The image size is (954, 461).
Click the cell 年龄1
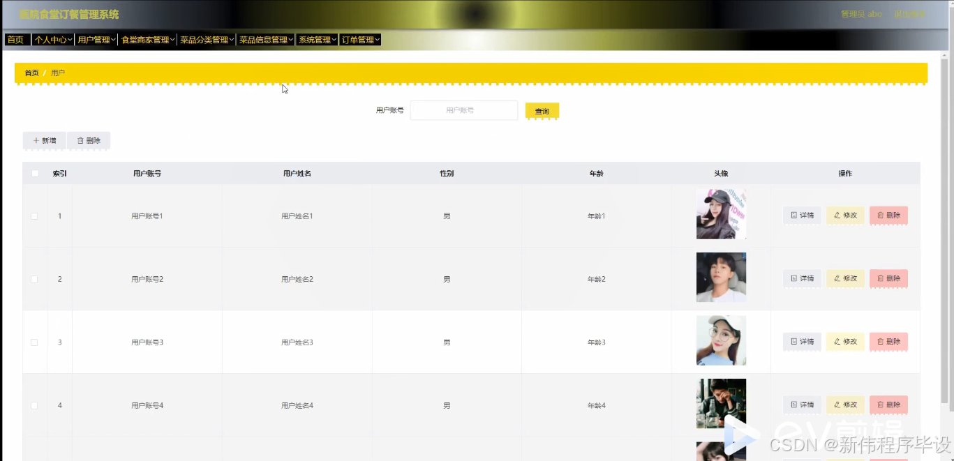[597, 216]
